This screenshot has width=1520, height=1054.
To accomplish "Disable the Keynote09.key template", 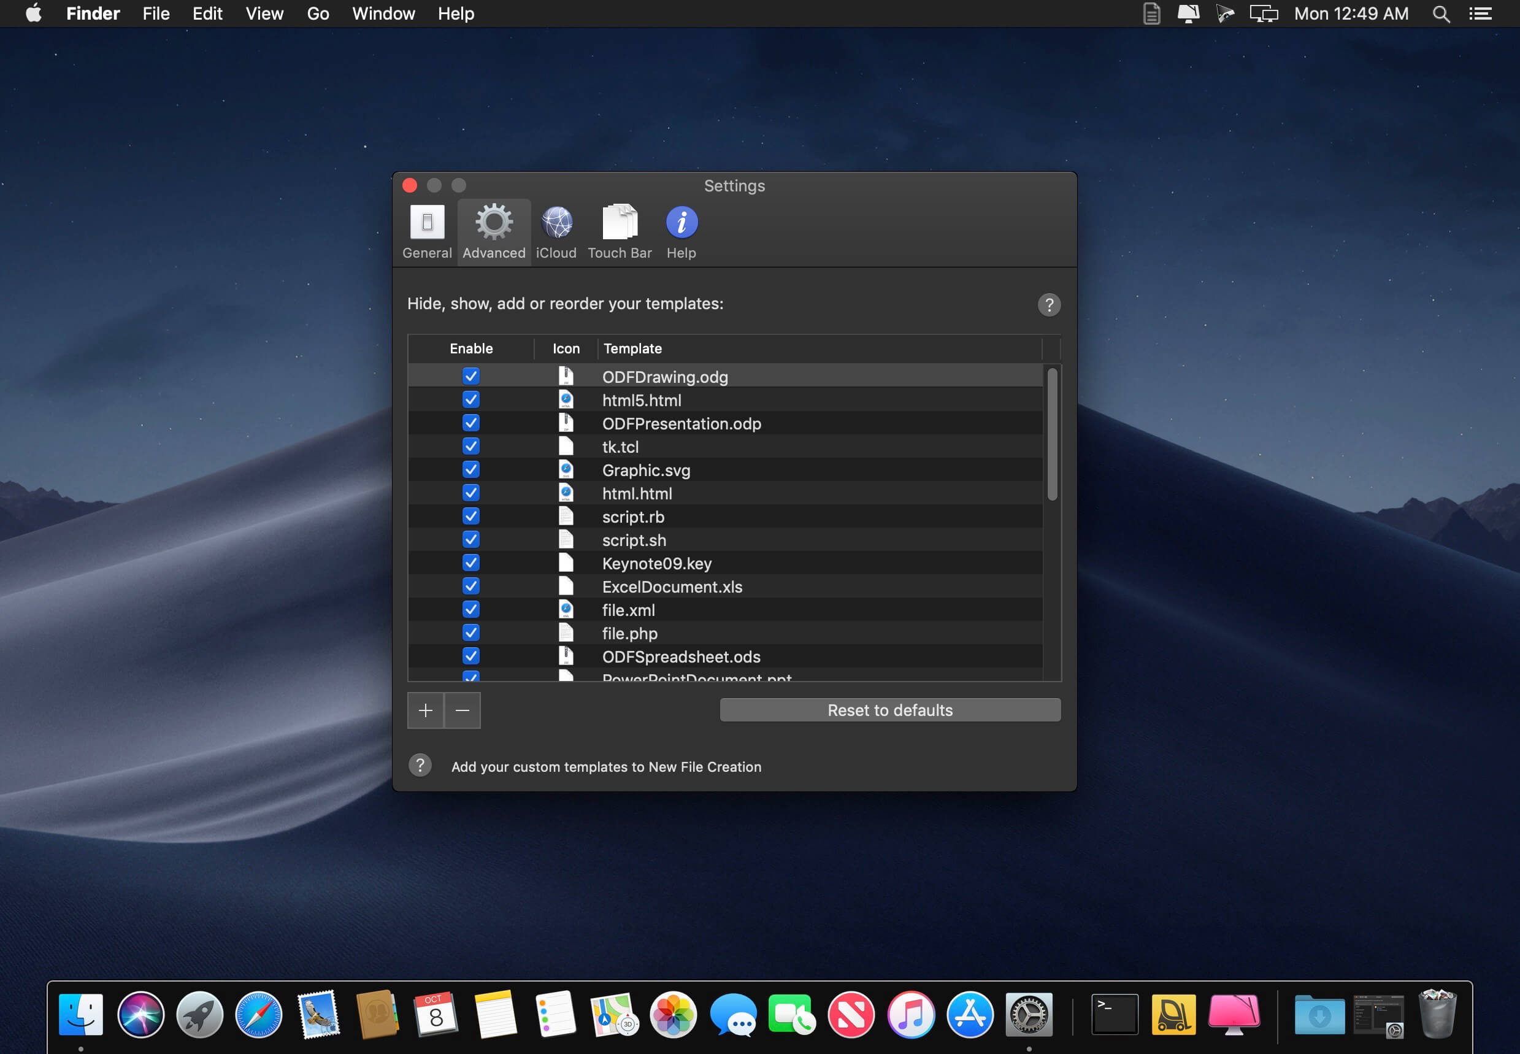I will [471, 563].
